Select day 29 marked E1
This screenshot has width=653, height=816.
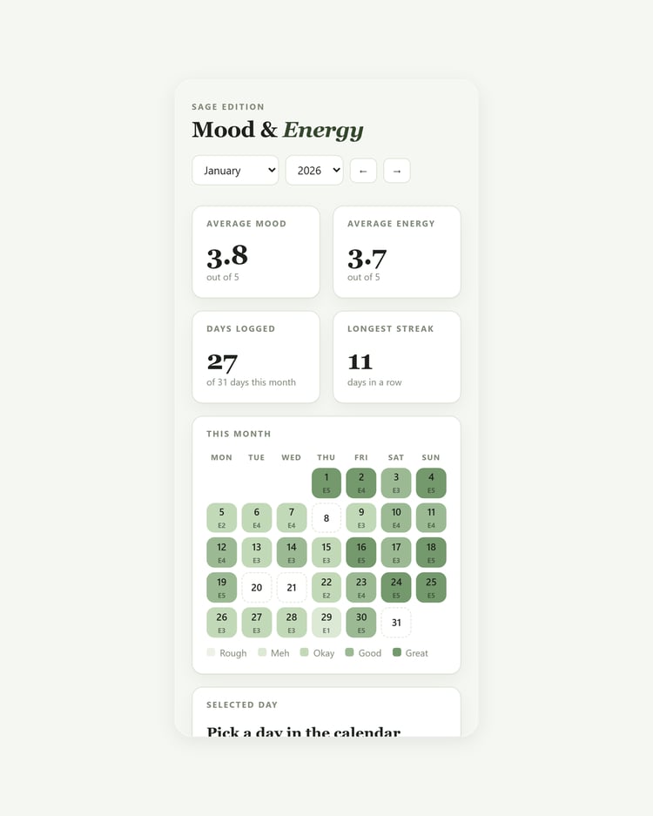pos(326,623)
